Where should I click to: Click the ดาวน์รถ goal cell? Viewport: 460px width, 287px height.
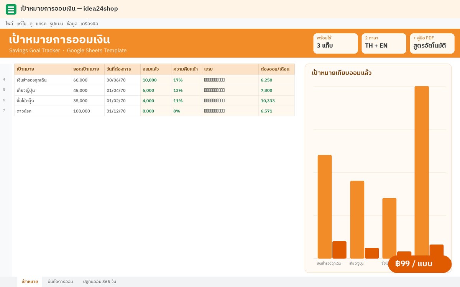43,111
